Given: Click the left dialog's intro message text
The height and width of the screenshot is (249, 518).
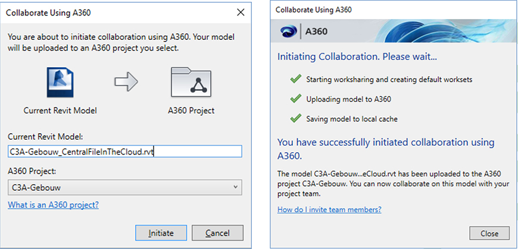Looking at the screenshot, I should [121, 43].
